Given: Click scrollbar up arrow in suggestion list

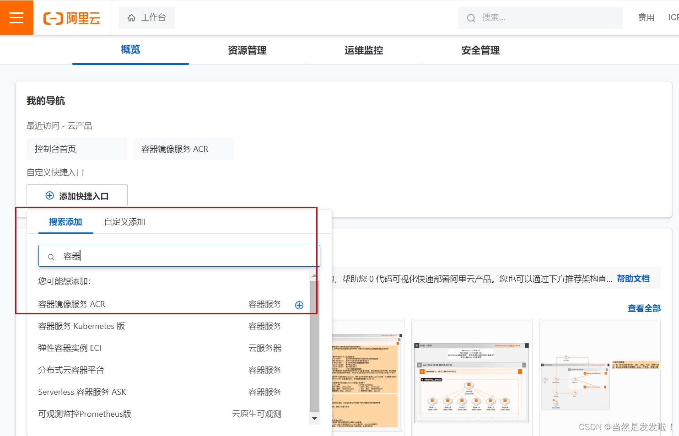Looking at the screenshot, I should coord(314,275).
